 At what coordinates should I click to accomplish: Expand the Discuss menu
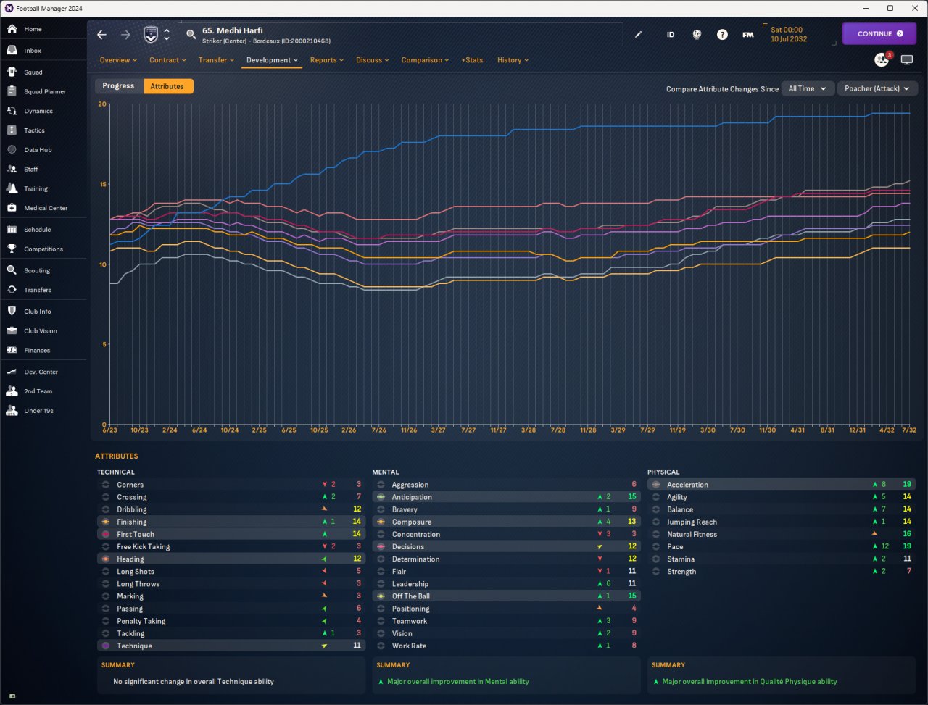tap(372, 60)
